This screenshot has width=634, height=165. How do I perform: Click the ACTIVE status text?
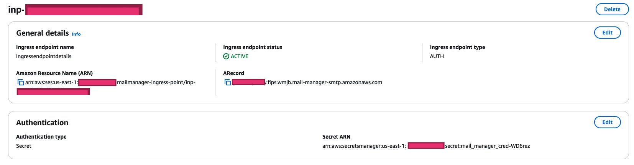click(x=240, y=56)
